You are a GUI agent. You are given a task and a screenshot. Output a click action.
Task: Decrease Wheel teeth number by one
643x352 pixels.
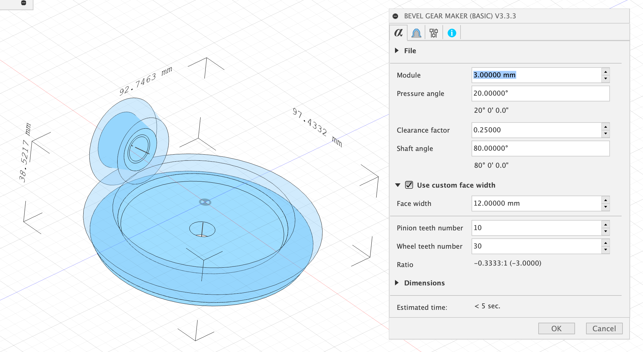[605, 250]
